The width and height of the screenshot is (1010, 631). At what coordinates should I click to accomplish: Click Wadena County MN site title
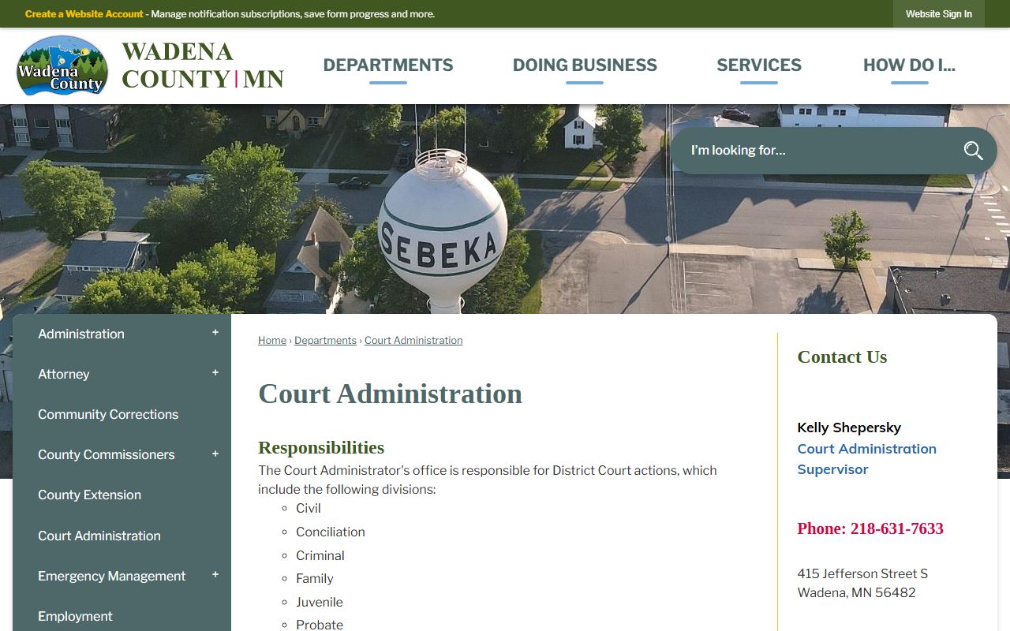tap(203, 65)
